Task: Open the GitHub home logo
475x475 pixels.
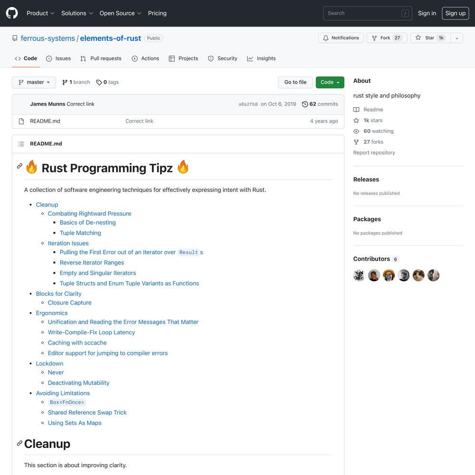Action: (x=12, y=13)
